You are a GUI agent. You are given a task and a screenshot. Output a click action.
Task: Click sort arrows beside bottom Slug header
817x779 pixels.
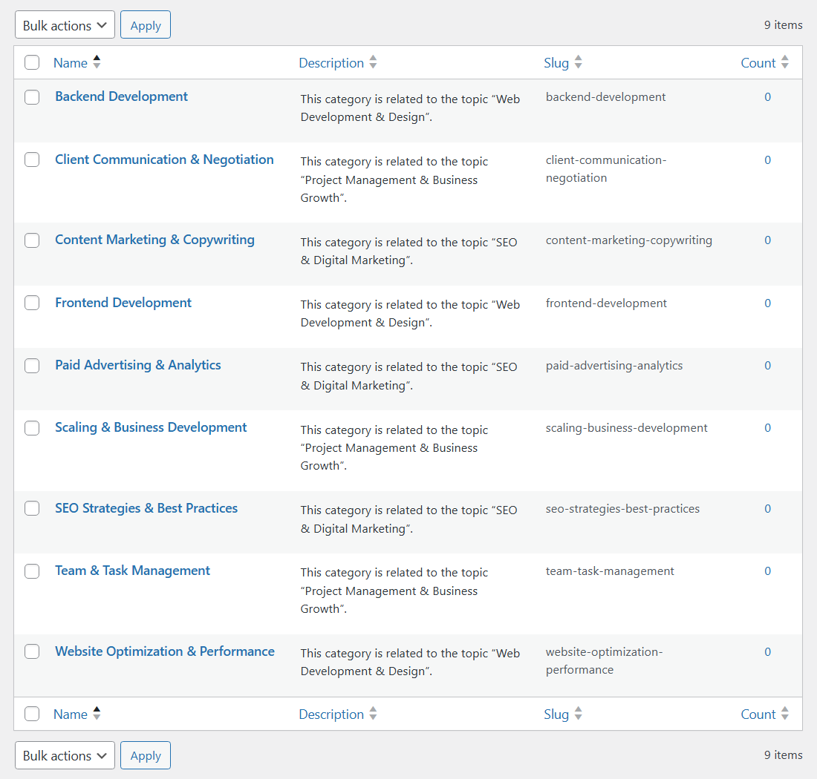578,714
